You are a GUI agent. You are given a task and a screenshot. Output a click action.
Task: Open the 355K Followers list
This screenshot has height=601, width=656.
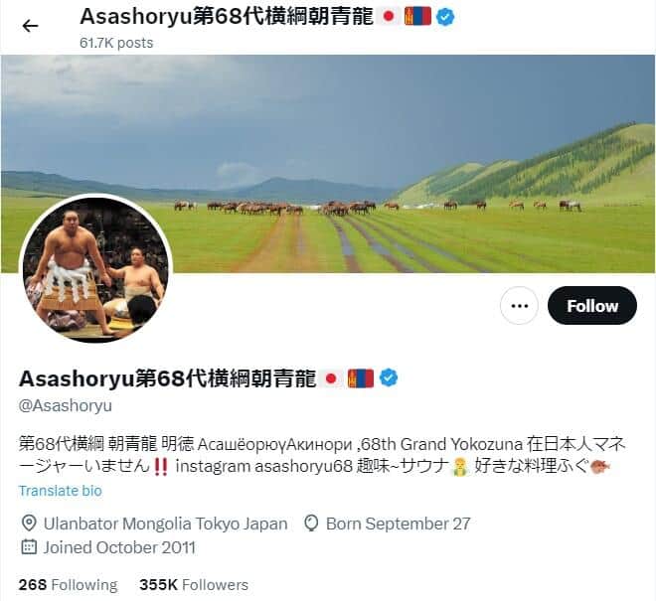194,584
